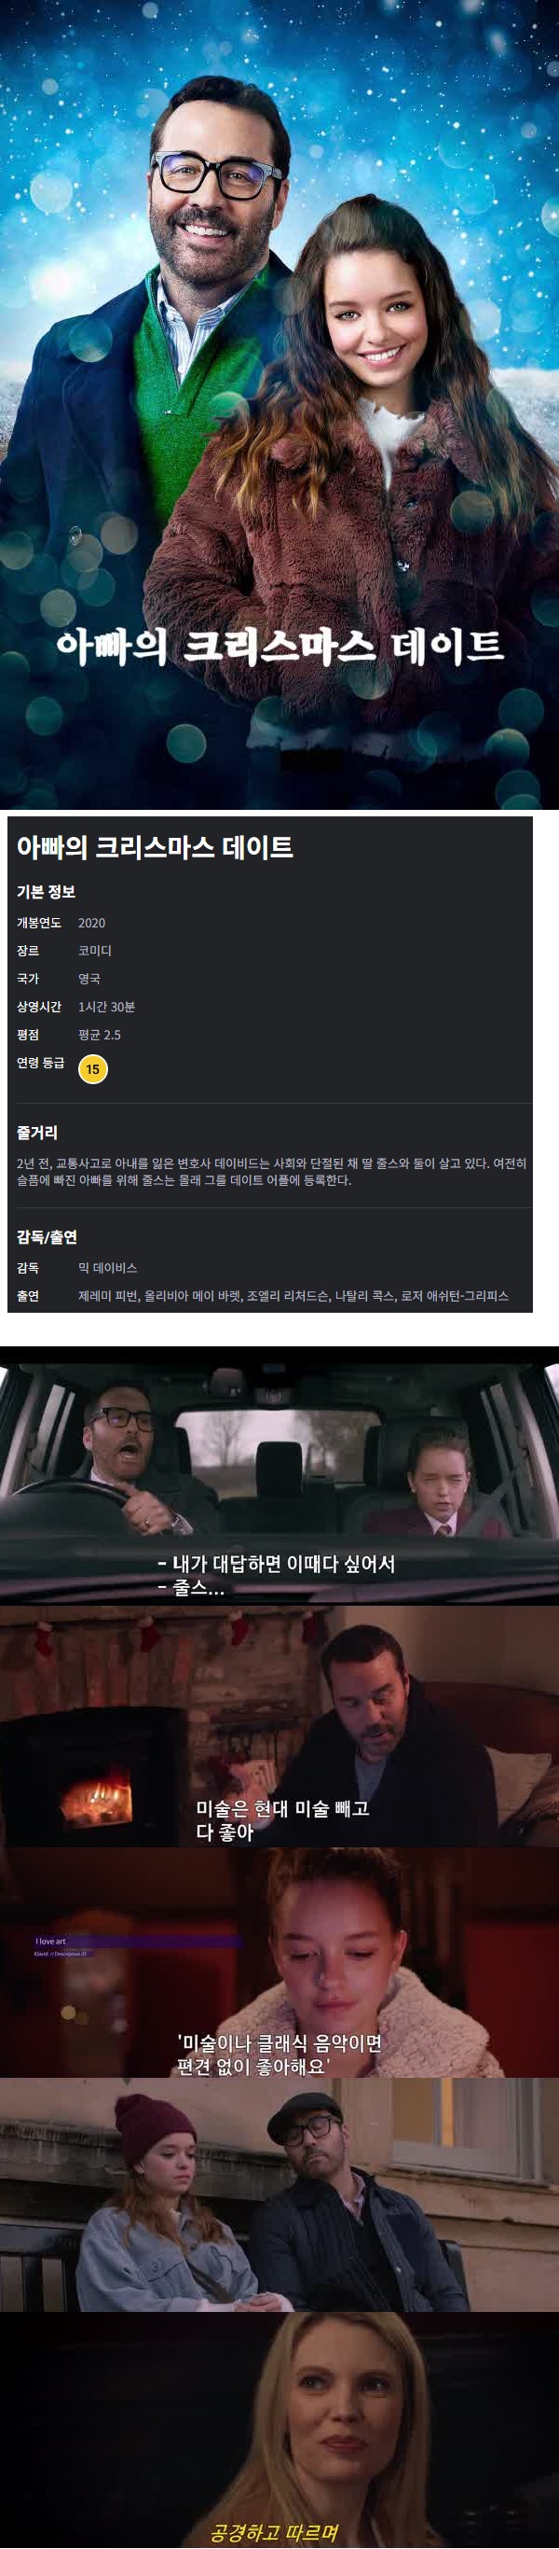The image size is (559, 2549).
Task: Click the 코미디 genre value
Action: pyautogui.click(x=95, y=950)
